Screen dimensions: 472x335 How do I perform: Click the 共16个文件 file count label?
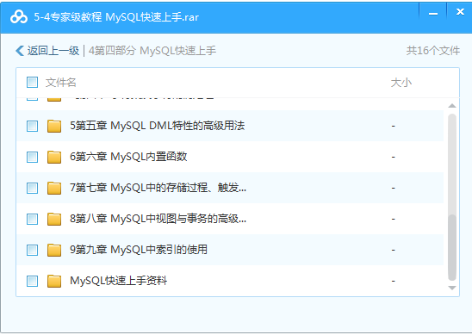[433, 51]
